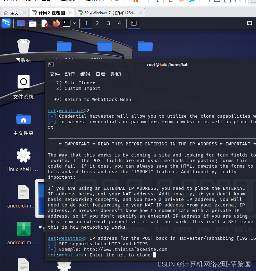The width and height of the screenshot is (256, 271).
Task: Click the terminal window title bar icon
Action: pos(51,65)
